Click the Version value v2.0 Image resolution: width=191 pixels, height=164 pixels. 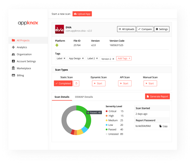coord(93,45)
